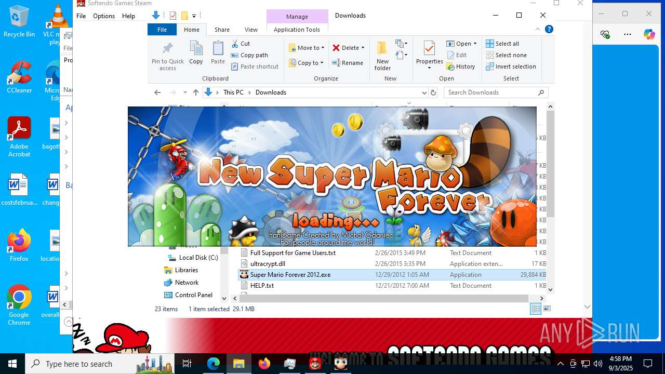Click Task View taskbar button
Image resolution: width=665 pixels, height=374 pixels.
pos(187,364)
